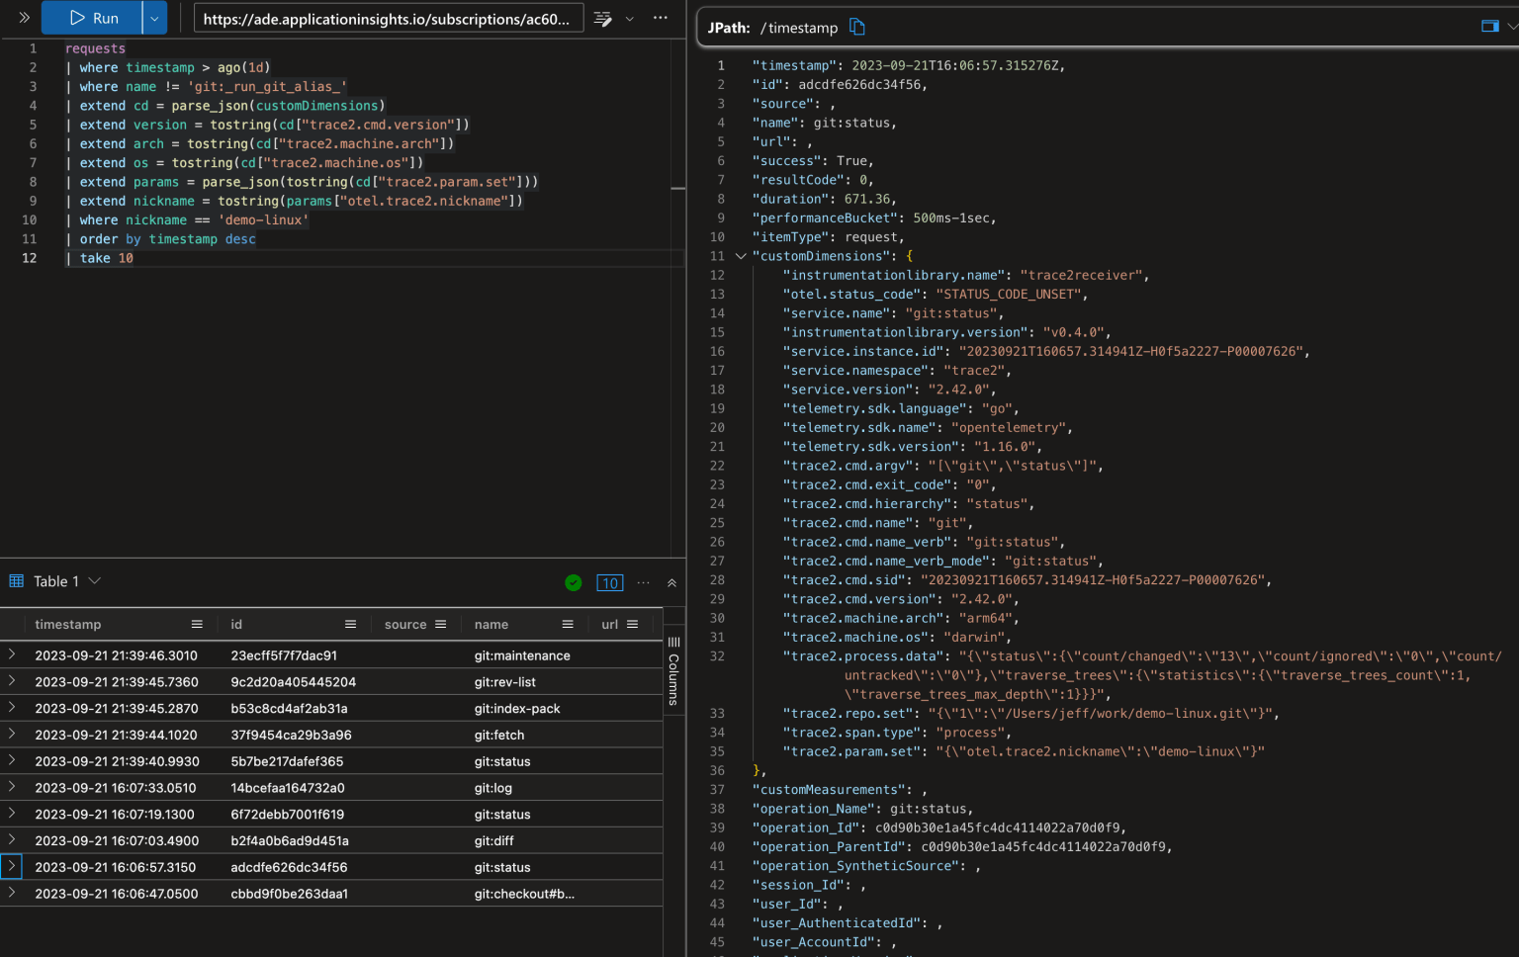Copy the /timestamp JPath value

856,27
